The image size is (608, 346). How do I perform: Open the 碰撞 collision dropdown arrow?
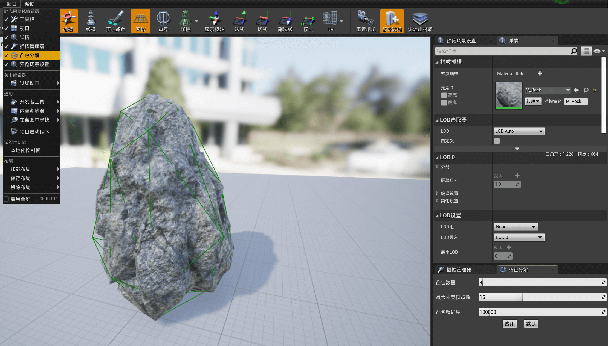coord(196,21)
